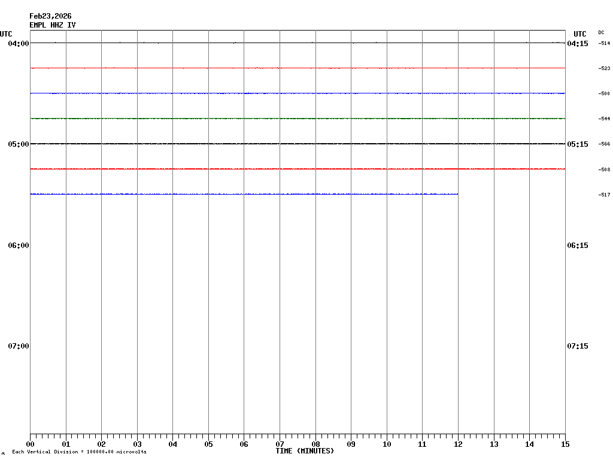Screen dimensions: 613x460
Task: Click the -544 DC offset value
Action: tap(605, 119)
